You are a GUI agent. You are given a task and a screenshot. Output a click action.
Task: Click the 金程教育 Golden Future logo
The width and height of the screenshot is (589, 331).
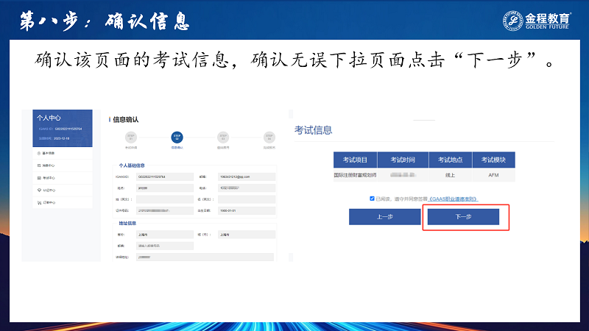[x=537, y=21]
